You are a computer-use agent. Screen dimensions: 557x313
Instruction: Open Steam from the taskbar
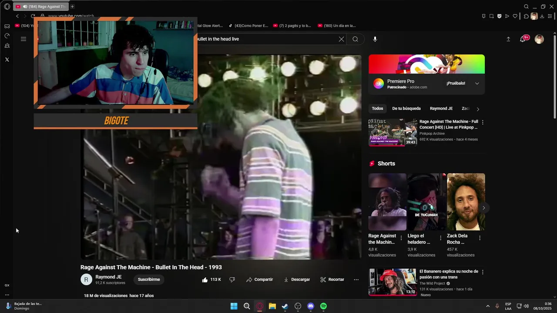285,306
